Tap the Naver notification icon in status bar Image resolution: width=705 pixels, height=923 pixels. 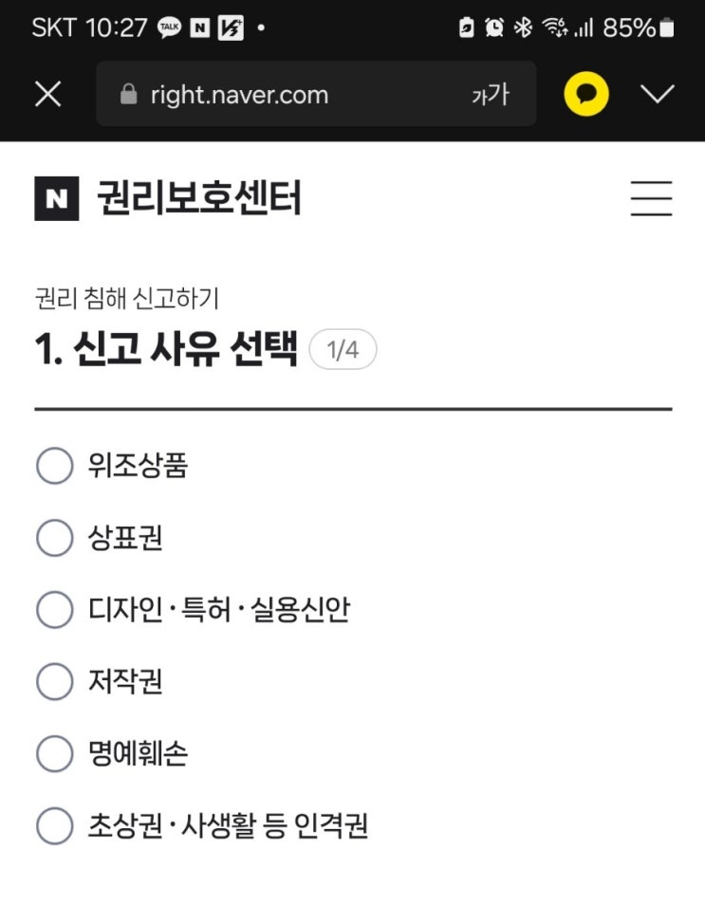[x=199, y=28]
